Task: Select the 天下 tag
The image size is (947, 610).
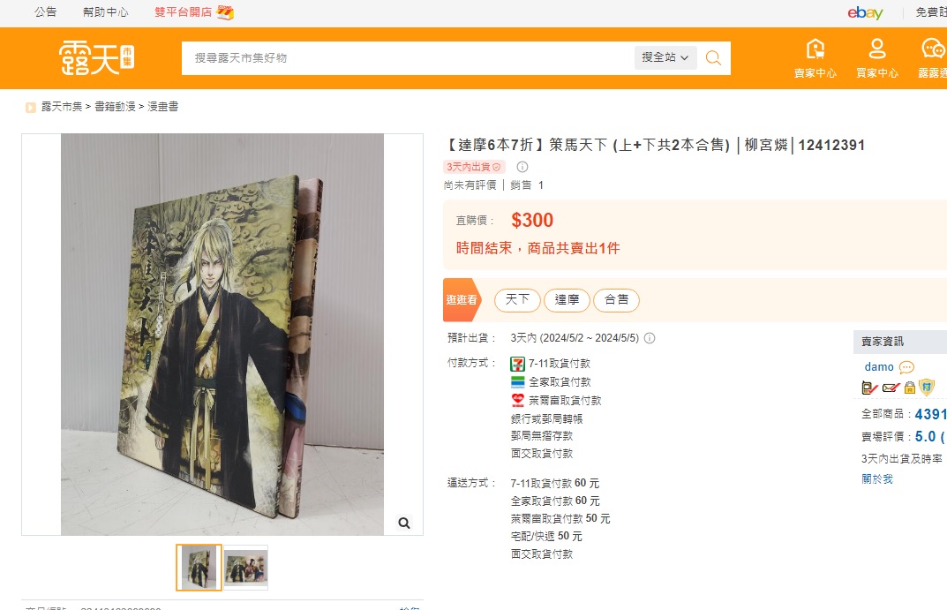Action: 517,300
